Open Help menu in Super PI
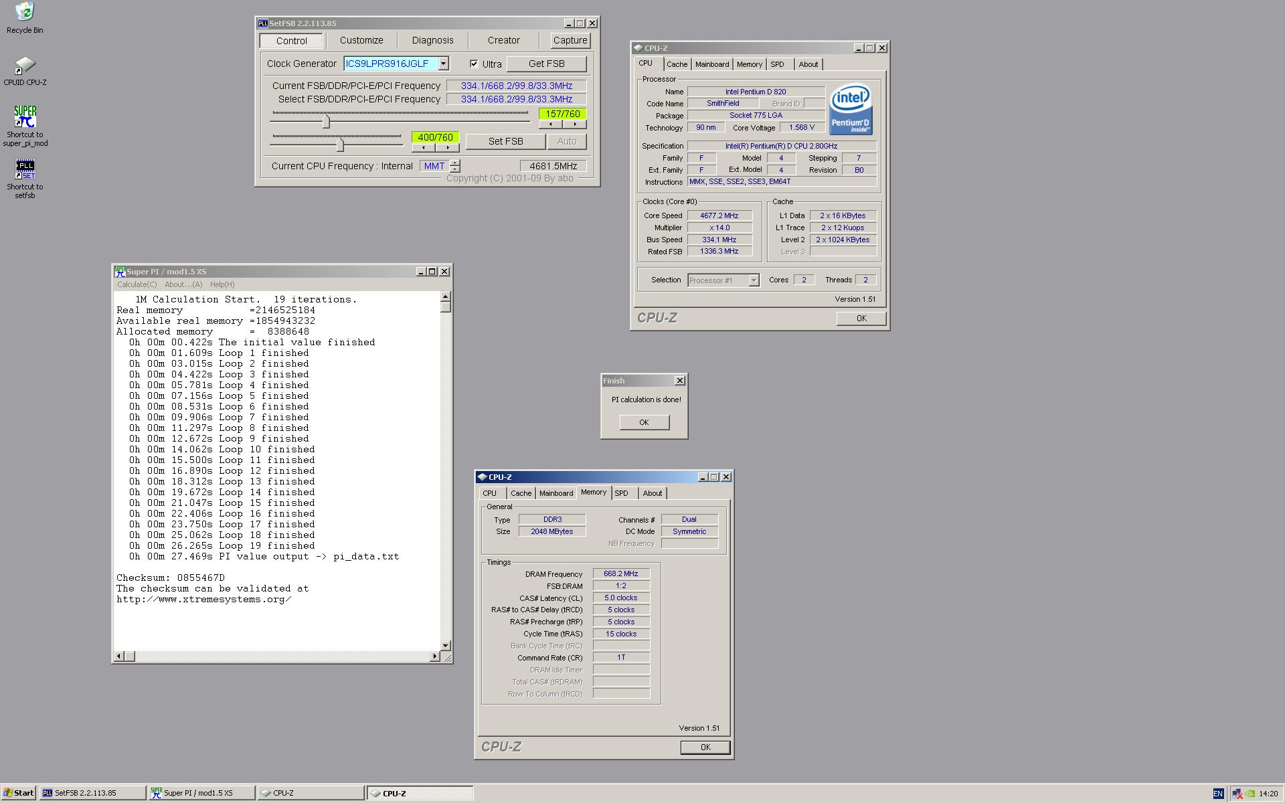Viewport: 1285px width, 803px height. [222, 284]
